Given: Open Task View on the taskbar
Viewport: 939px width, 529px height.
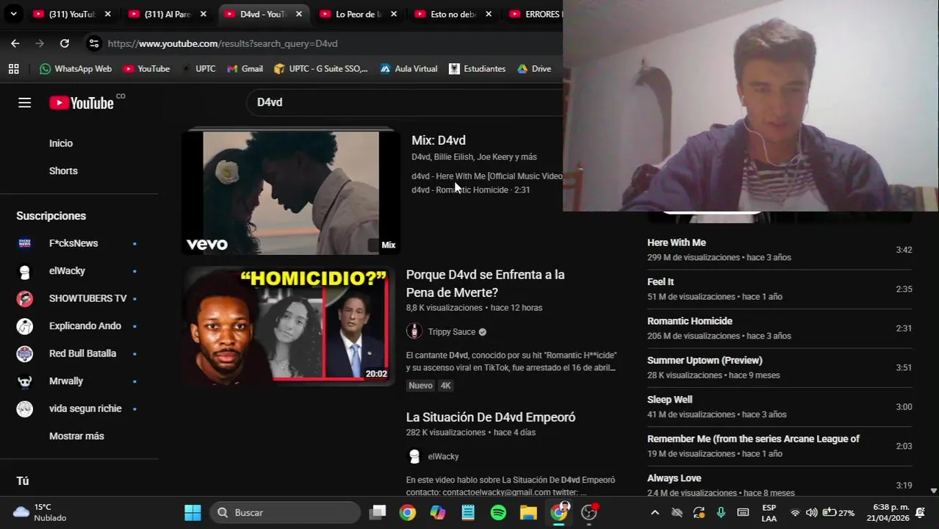Looking at the screenshot, I should point(378,513).
